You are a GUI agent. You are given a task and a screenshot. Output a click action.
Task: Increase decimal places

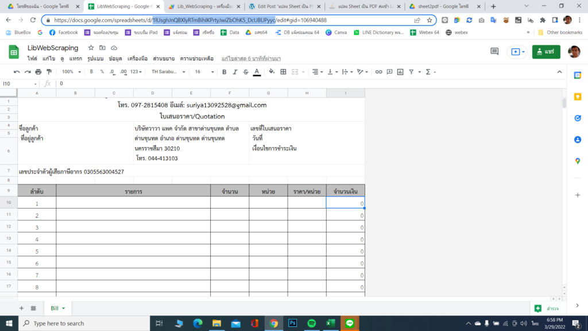pyautogui.click(x=123, y=72)
